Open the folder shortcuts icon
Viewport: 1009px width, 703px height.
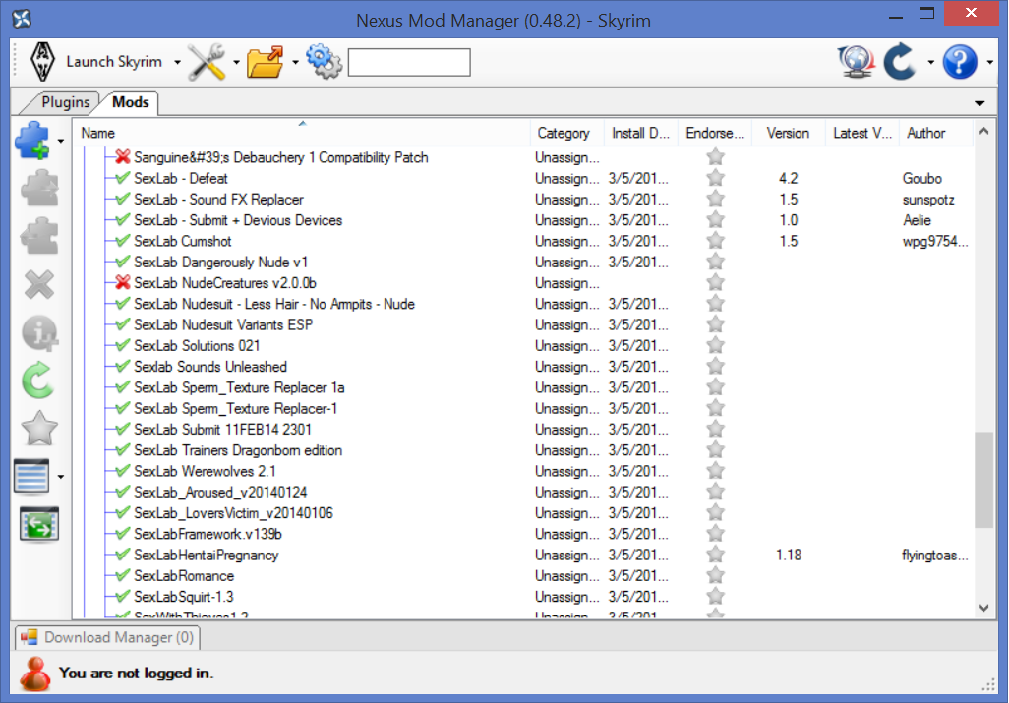tap(266, 62)
